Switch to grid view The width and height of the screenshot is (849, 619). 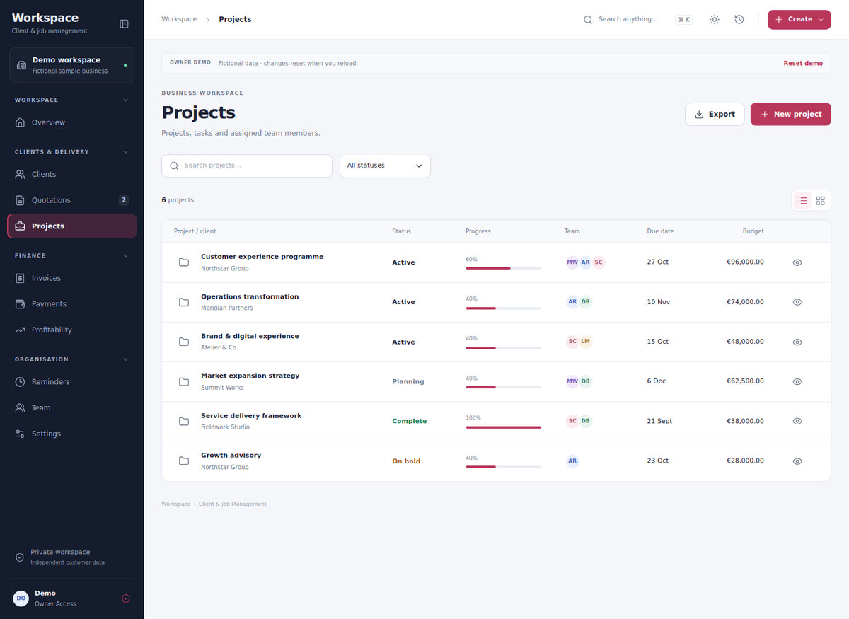pyautogui.click(x=821, y=201)
